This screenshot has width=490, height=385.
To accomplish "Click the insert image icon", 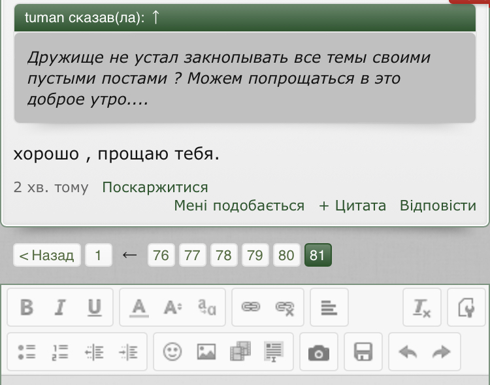I will click(206, 352).
